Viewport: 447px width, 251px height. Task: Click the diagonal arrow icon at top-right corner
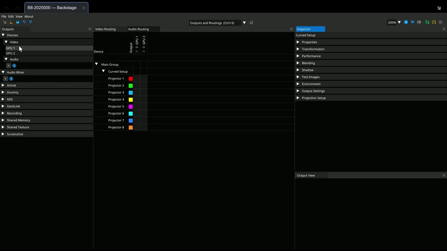point(439,8)
